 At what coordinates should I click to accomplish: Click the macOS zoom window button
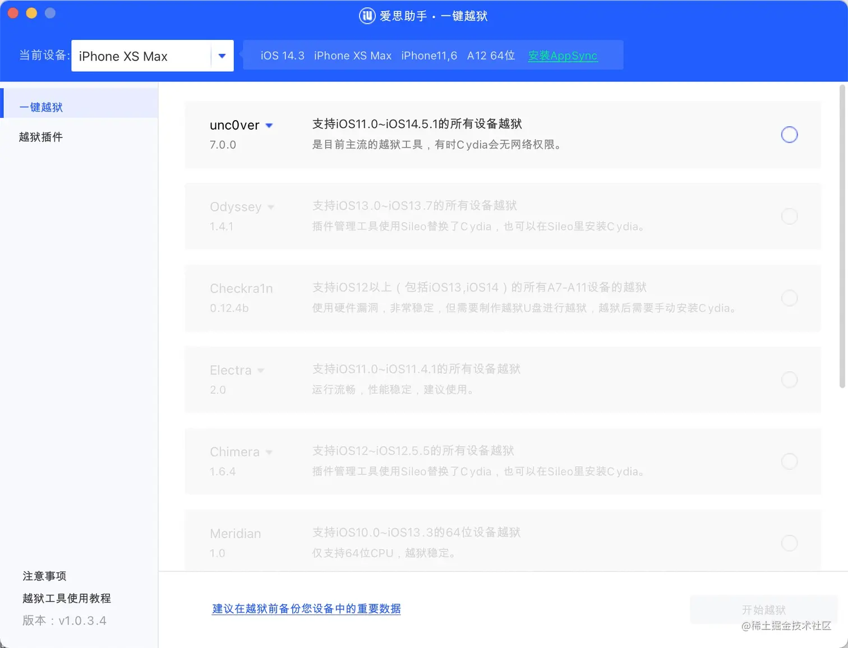pos(50,13)
